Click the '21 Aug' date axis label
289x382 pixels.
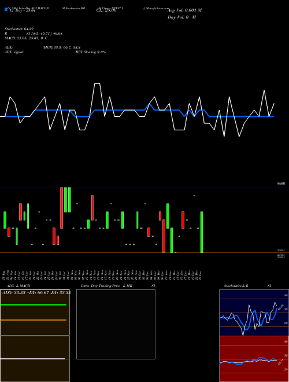[5, 275]
